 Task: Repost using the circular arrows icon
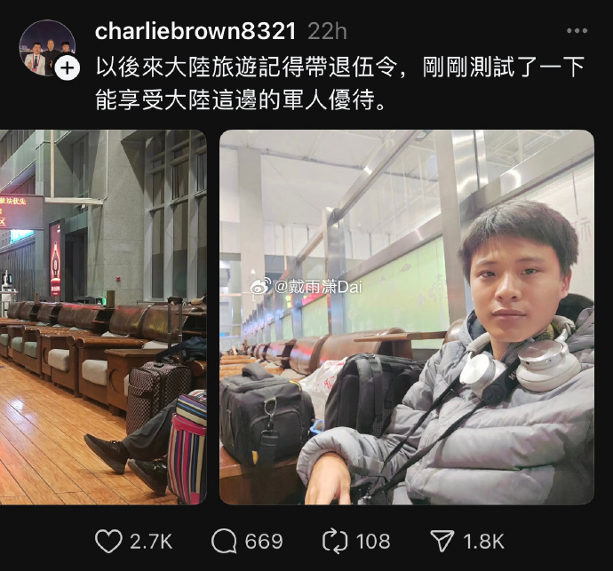point(335,542)
